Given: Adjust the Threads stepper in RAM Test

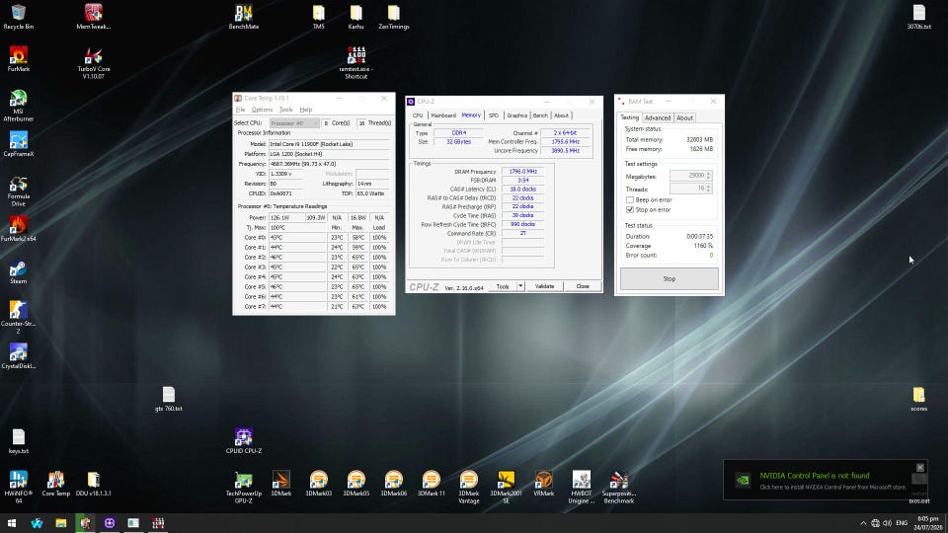Looking at the screenshot, I should click(x=709, y=189).
